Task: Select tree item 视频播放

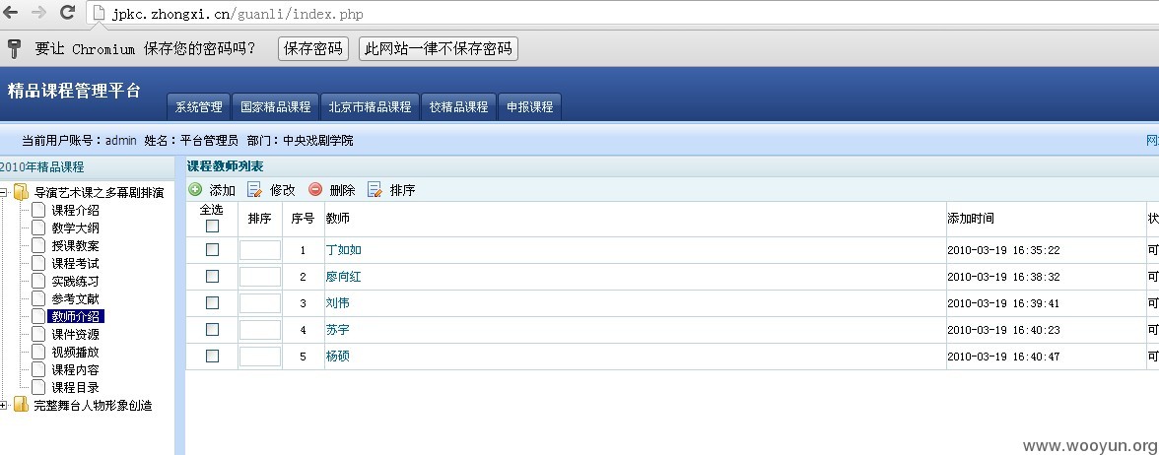Action: point(75,353)
